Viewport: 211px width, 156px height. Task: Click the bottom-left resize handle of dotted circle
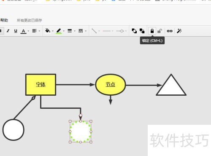70,142
